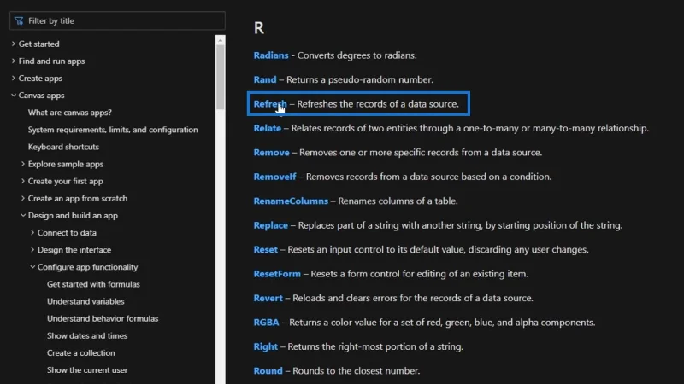Click text 'Returns a pseudo-random number.'

pos(360,79)
